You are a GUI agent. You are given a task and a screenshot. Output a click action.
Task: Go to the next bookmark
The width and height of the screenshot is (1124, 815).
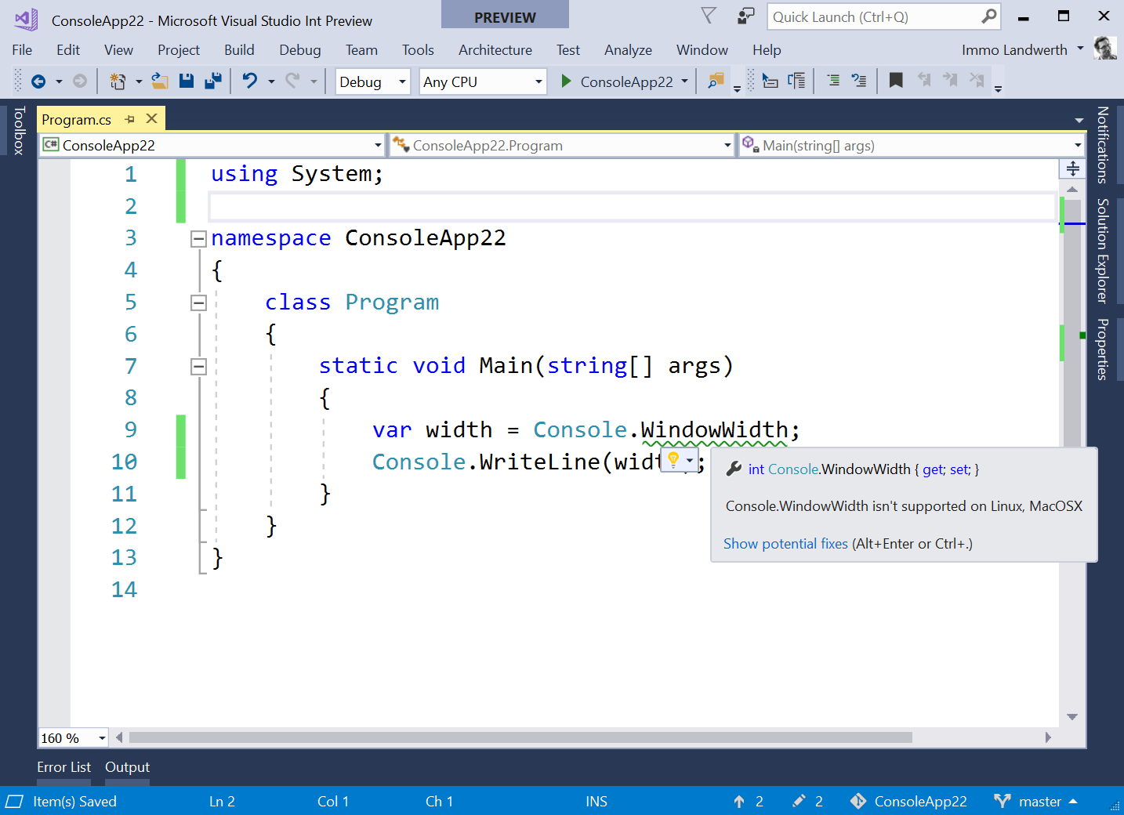tap(951, 81)
